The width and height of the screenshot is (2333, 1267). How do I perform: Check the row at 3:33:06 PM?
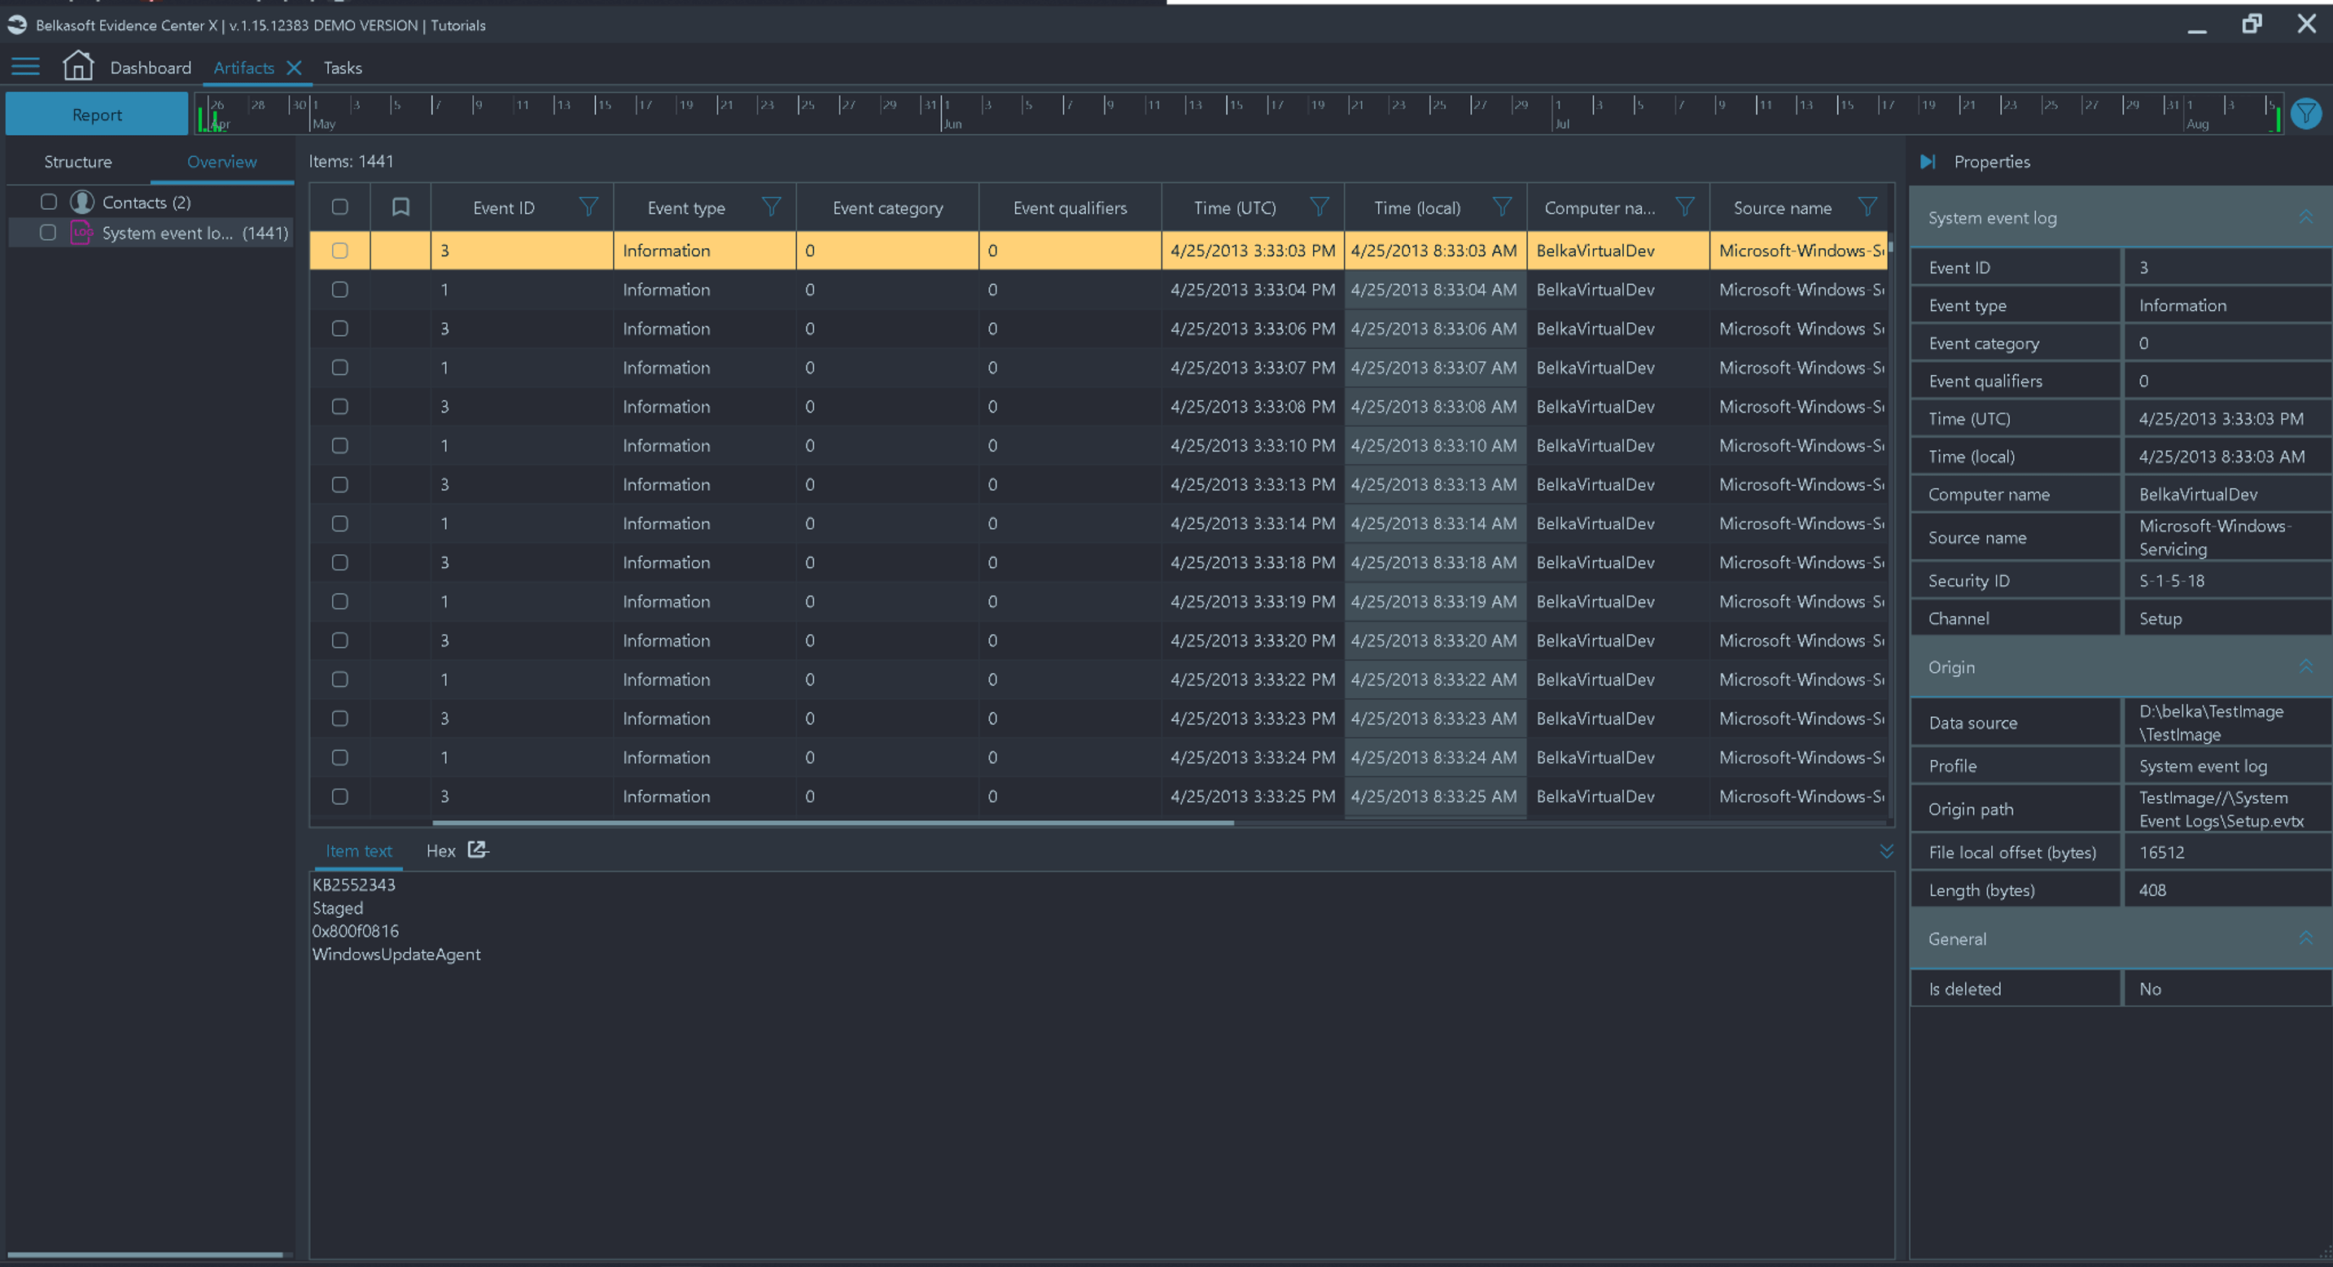339,329
